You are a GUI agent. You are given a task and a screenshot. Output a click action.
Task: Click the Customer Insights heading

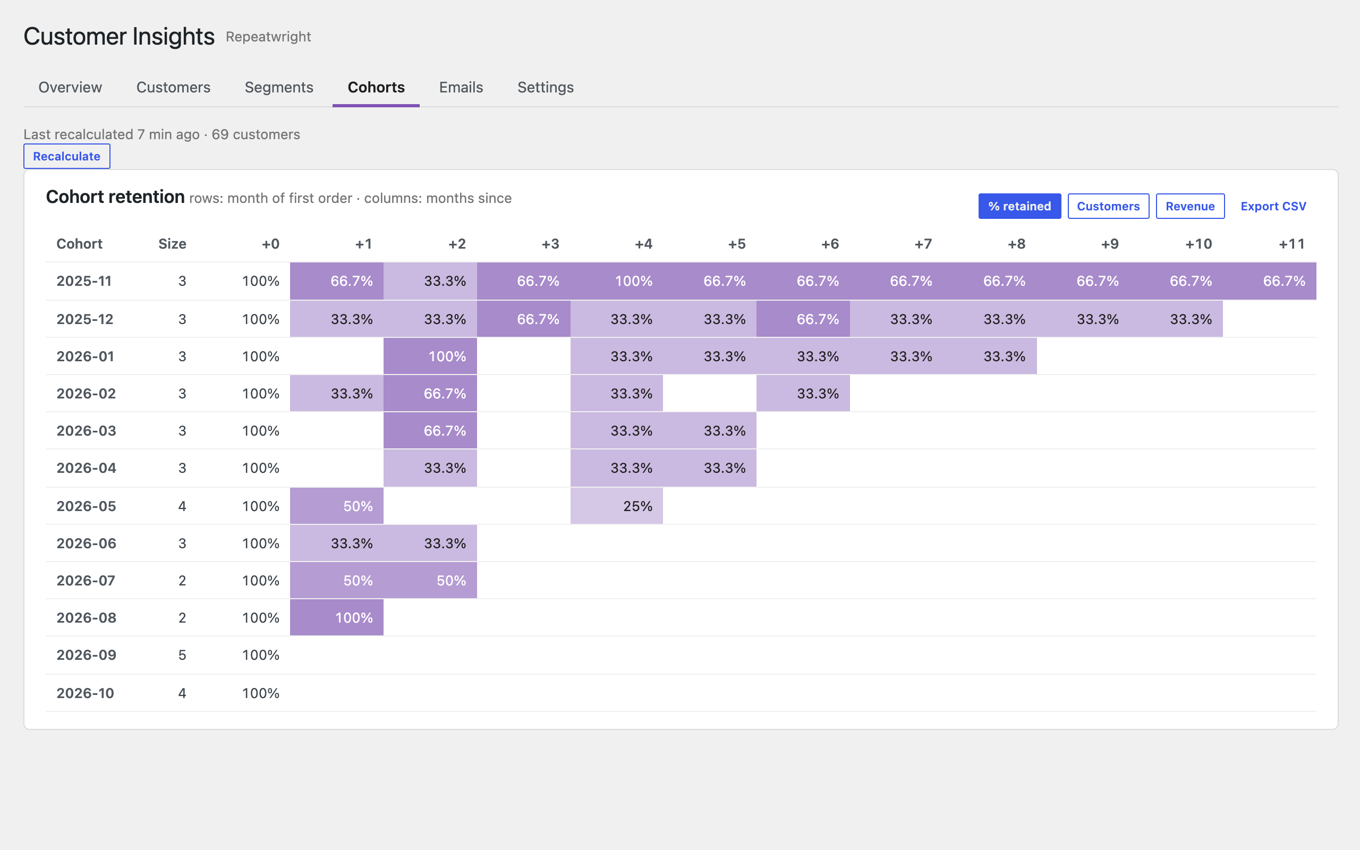click(x=119, y=37)
